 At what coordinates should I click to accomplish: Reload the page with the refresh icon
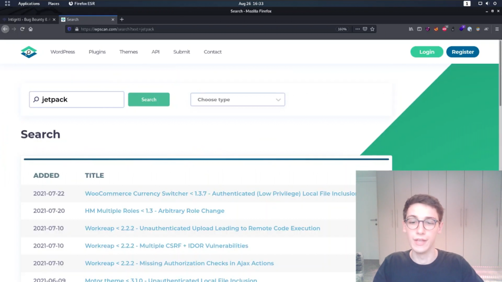[x=22, y=29]
